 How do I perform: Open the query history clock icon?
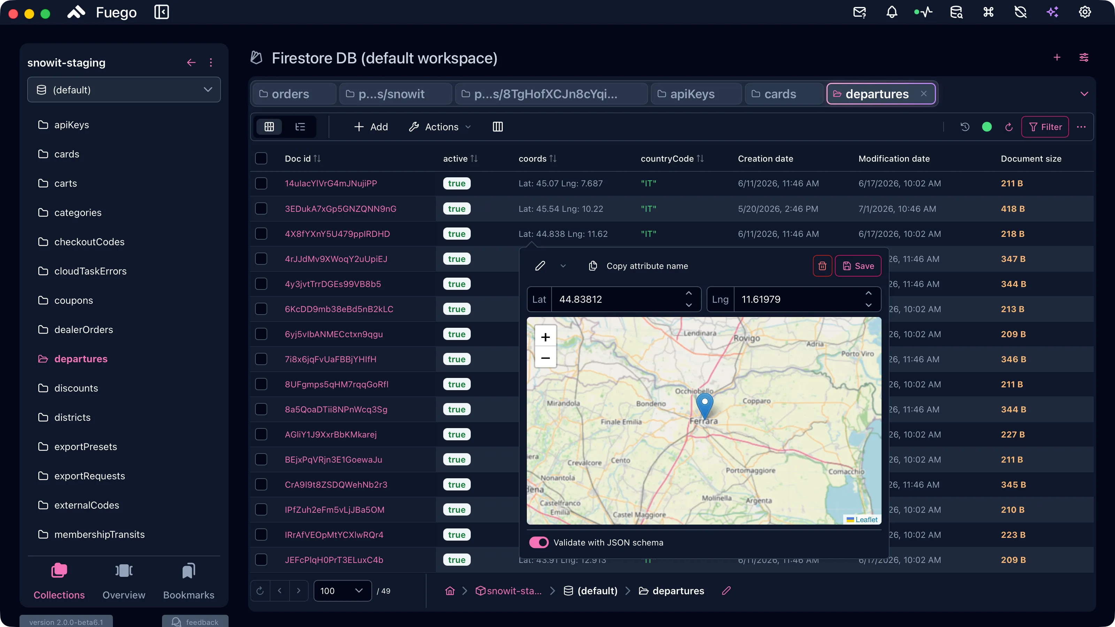[965, 127]
